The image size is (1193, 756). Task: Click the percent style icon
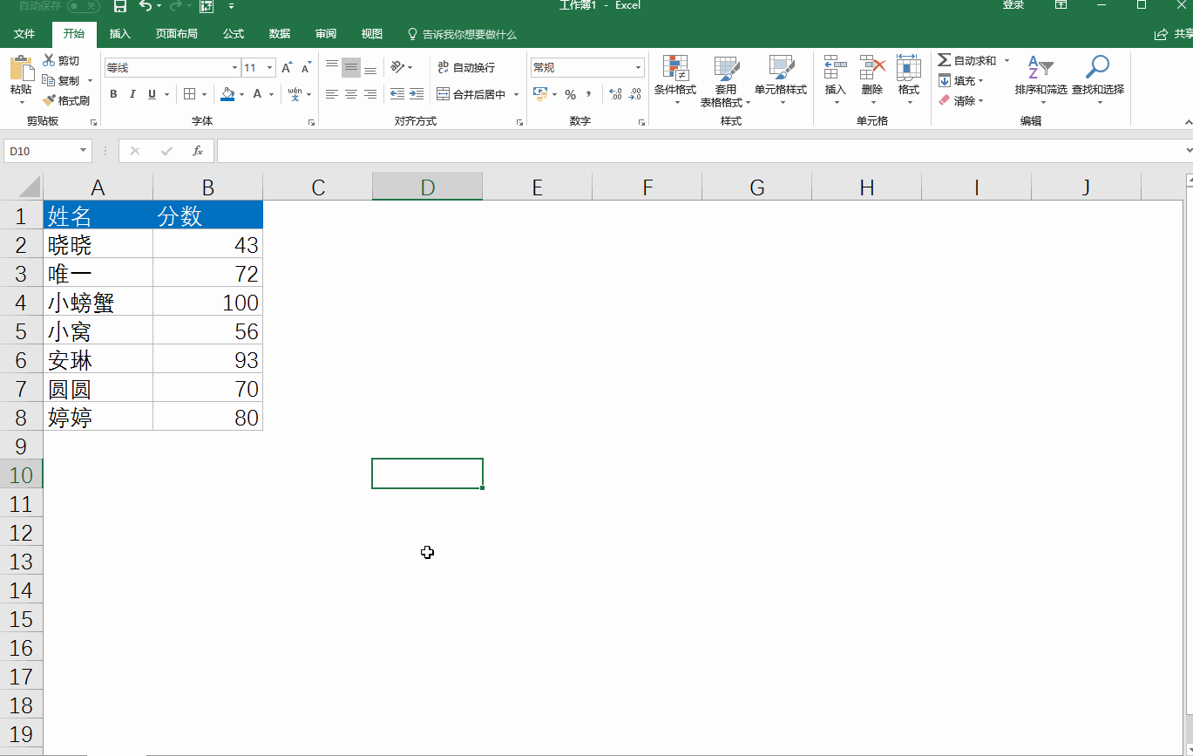click(x=570, y=94)
